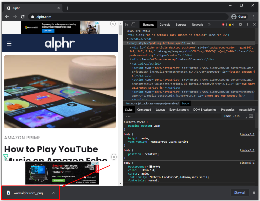Open the tablet article thumbnail image

click(x=60, y=92)
